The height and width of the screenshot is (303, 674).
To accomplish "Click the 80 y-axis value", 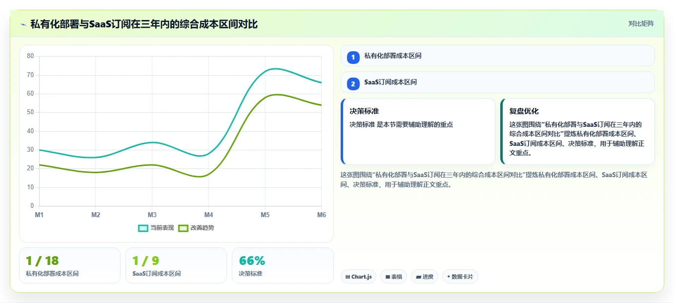I will 30,56.
